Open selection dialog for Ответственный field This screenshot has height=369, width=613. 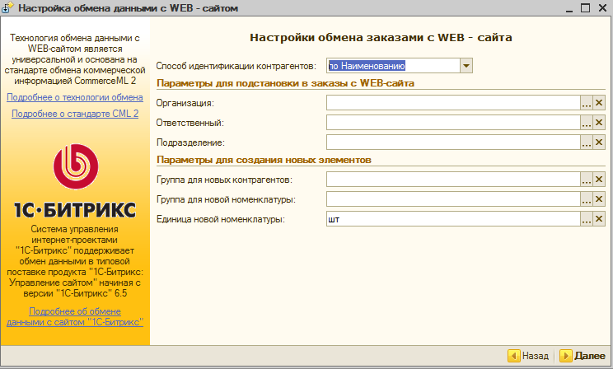coord(586,123)
